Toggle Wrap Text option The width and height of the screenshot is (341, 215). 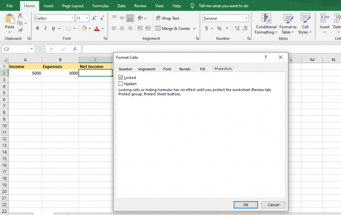(x=168, y=18)
